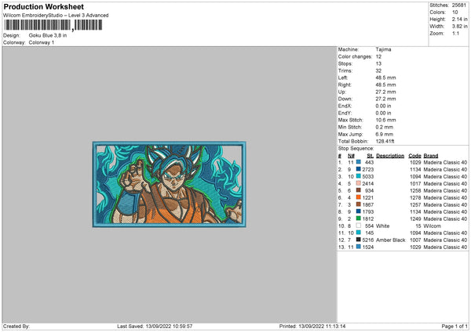
Task: Click the blue swatch beside 1524 stitches
Action: (x=359, y=247)
